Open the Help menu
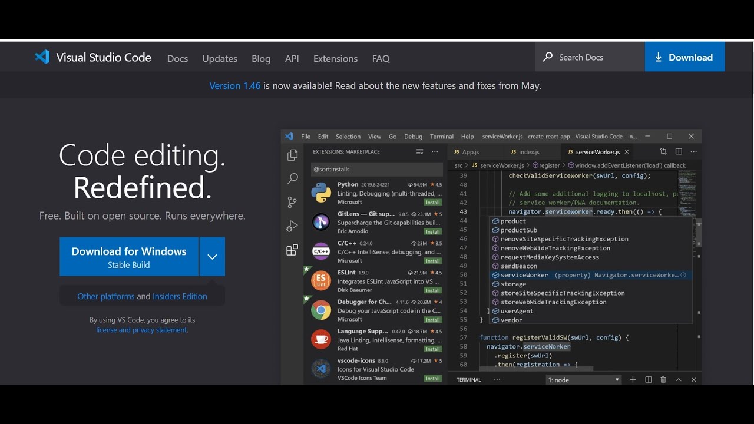This screenshot has height=424, width=754. [x=467, y=137]
